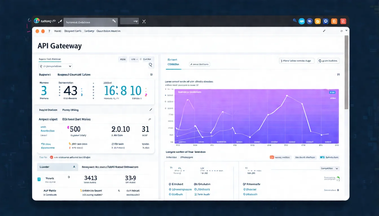Toggle the green circular switch in bottom-right panel
Screen dimensions: 379x216
coord(338,179)
